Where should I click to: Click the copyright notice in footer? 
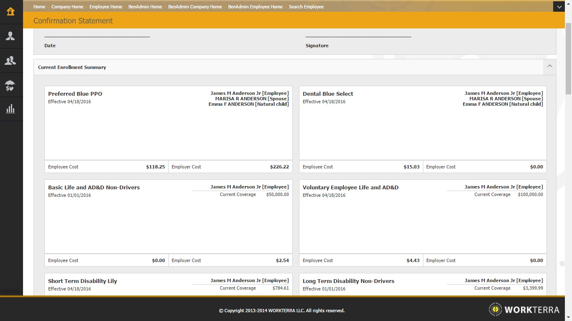[282, 311]
